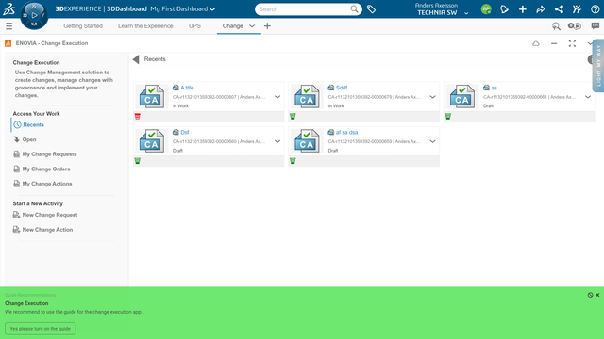Open the help question mark icon
604x339 pixels.
pos(595,9)
